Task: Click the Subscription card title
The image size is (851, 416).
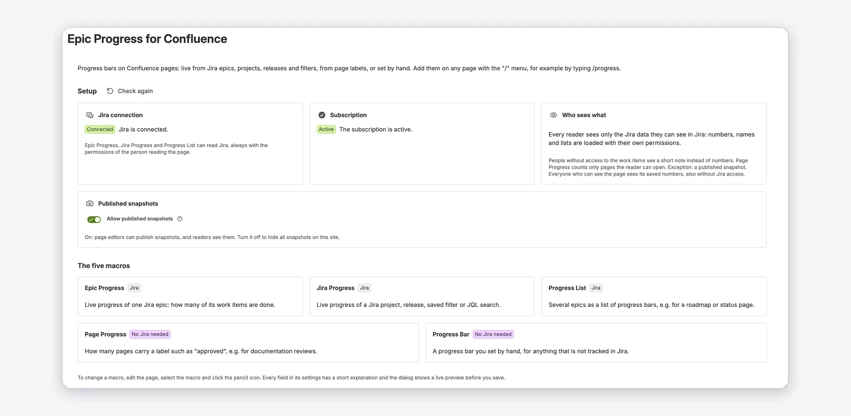Action: [348, 115]
